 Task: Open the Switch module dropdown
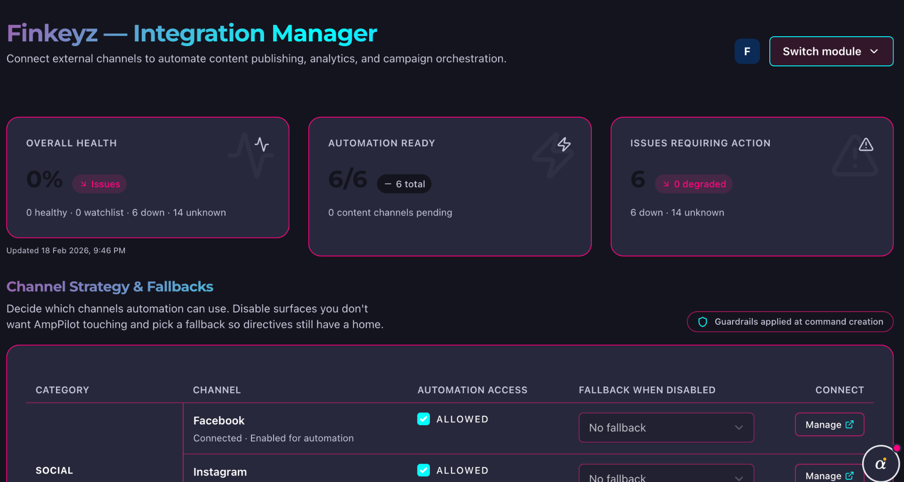(831, 51)
